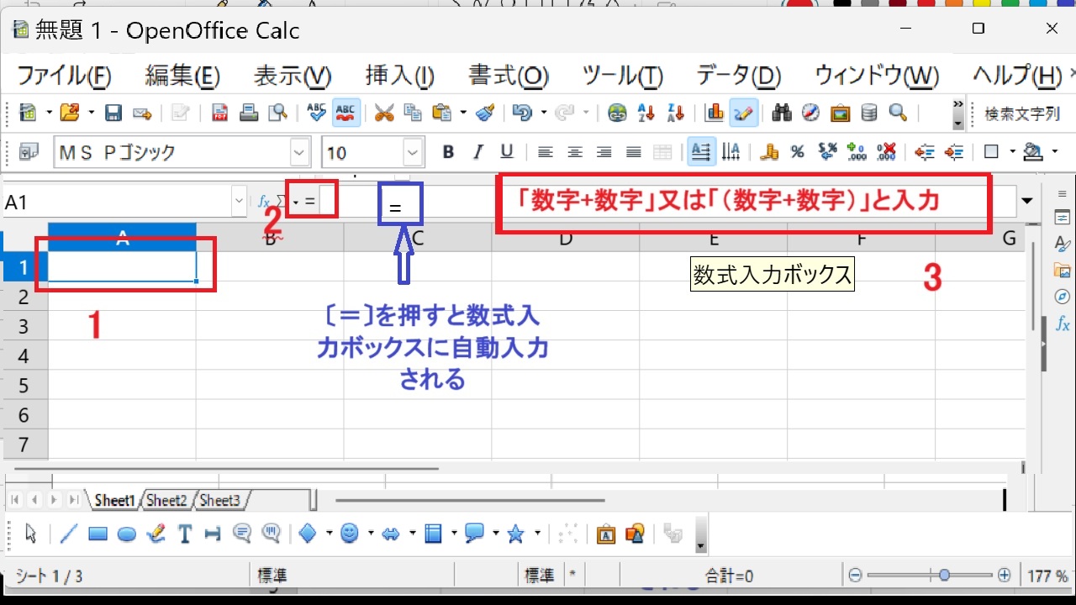Export the document directly as PDF

[219, 112]
